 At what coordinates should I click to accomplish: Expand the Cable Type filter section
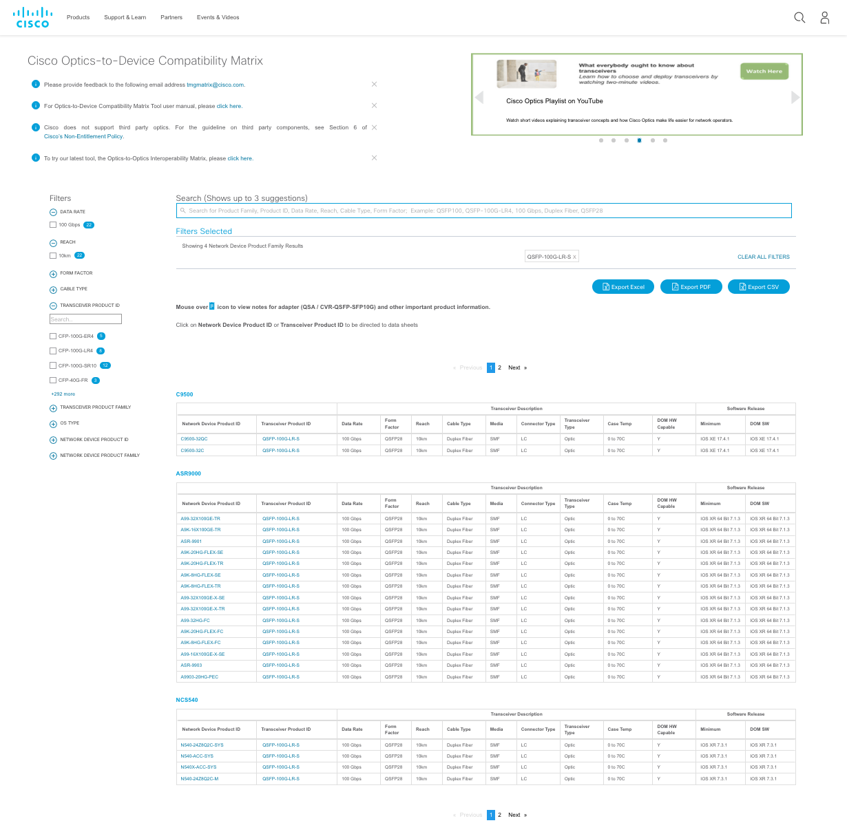(53, 290)
